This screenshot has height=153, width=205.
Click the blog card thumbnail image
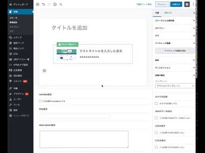tap(67, 55)
